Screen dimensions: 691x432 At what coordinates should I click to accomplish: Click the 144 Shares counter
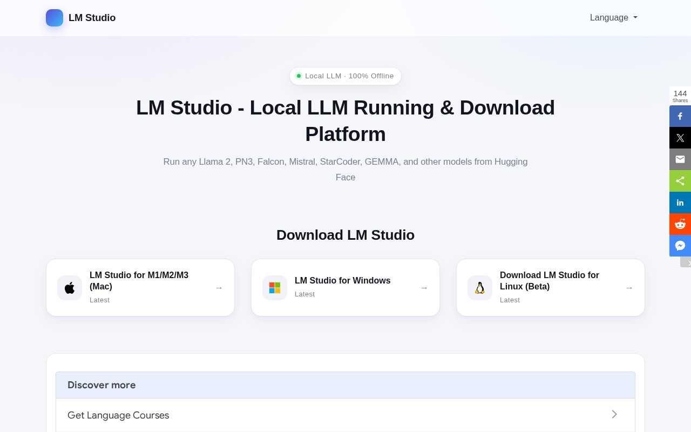680,96
